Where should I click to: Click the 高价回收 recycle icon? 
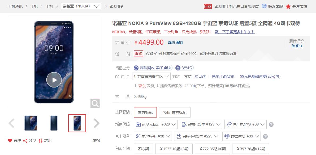tap(136, 68)
